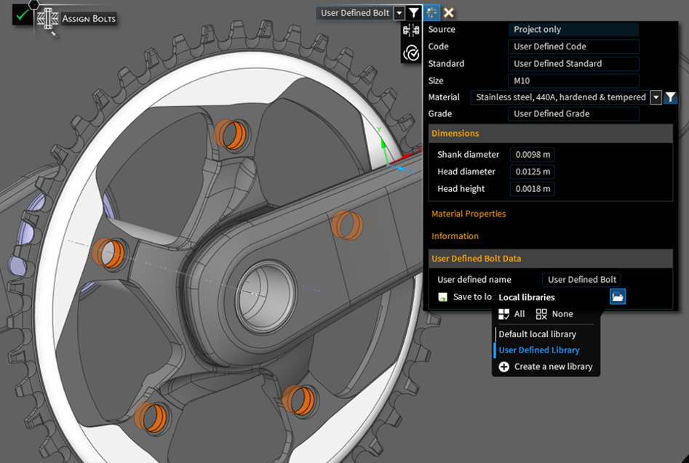Open the Material dropdown arrow
This screenshot has height=463, width=689.
pyautogui.click(x=656, y=97)
